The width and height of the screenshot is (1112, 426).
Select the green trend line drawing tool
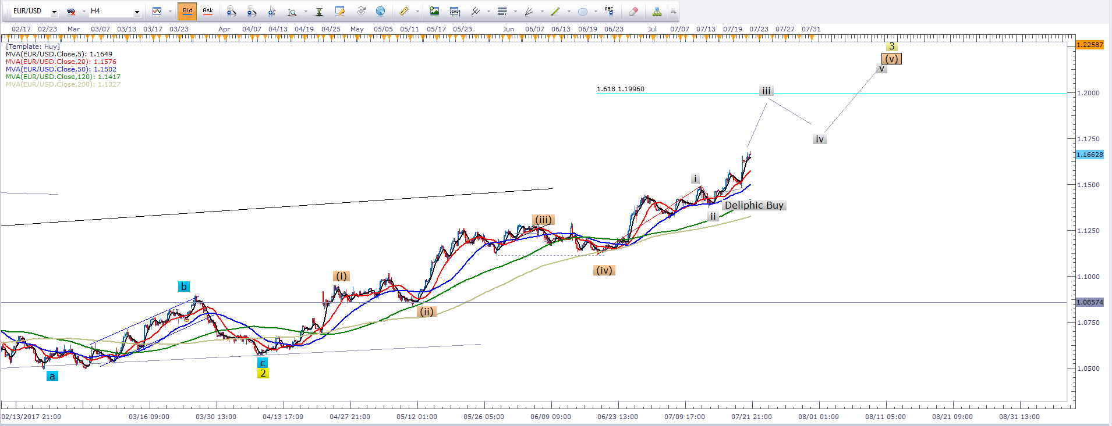click(555, 11)
